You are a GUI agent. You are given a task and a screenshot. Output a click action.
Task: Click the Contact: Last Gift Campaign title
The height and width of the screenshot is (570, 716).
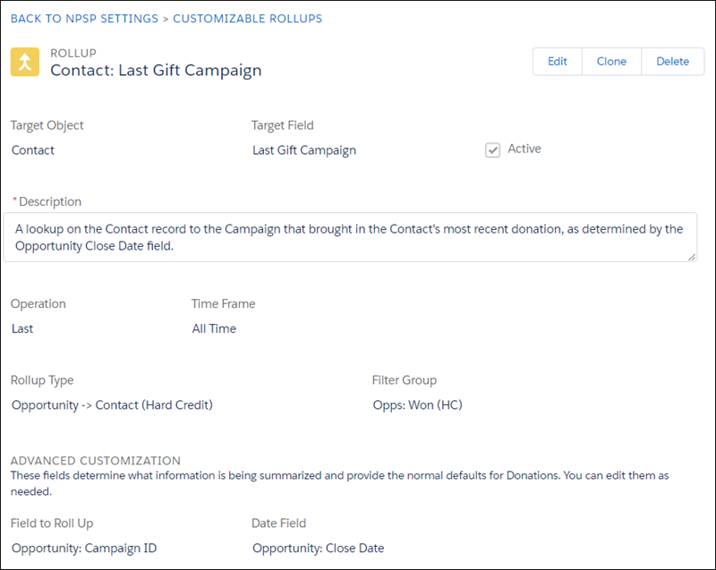[x=156, y=71]
